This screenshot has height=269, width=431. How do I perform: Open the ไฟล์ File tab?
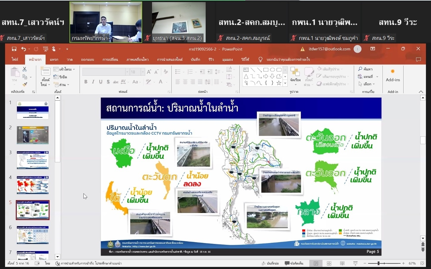pos(15,60)
